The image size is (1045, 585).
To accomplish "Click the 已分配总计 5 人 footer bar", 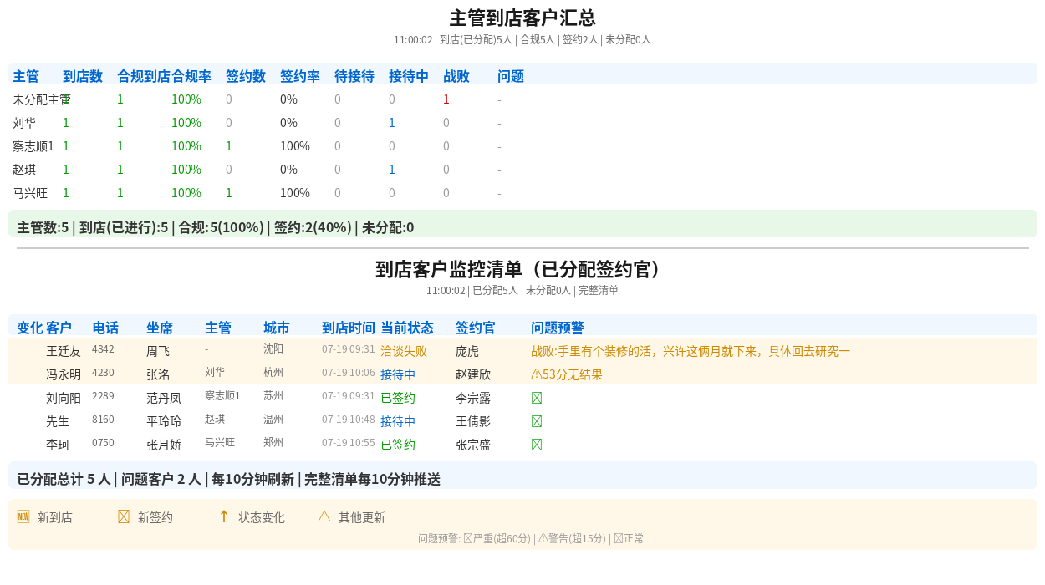I will pyautogui.click(x=522, y=476).
